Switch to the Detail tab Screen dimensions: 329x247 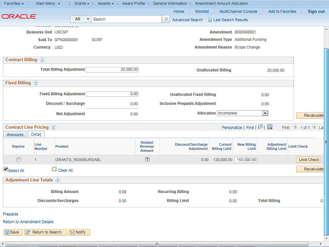coord(35,134)
